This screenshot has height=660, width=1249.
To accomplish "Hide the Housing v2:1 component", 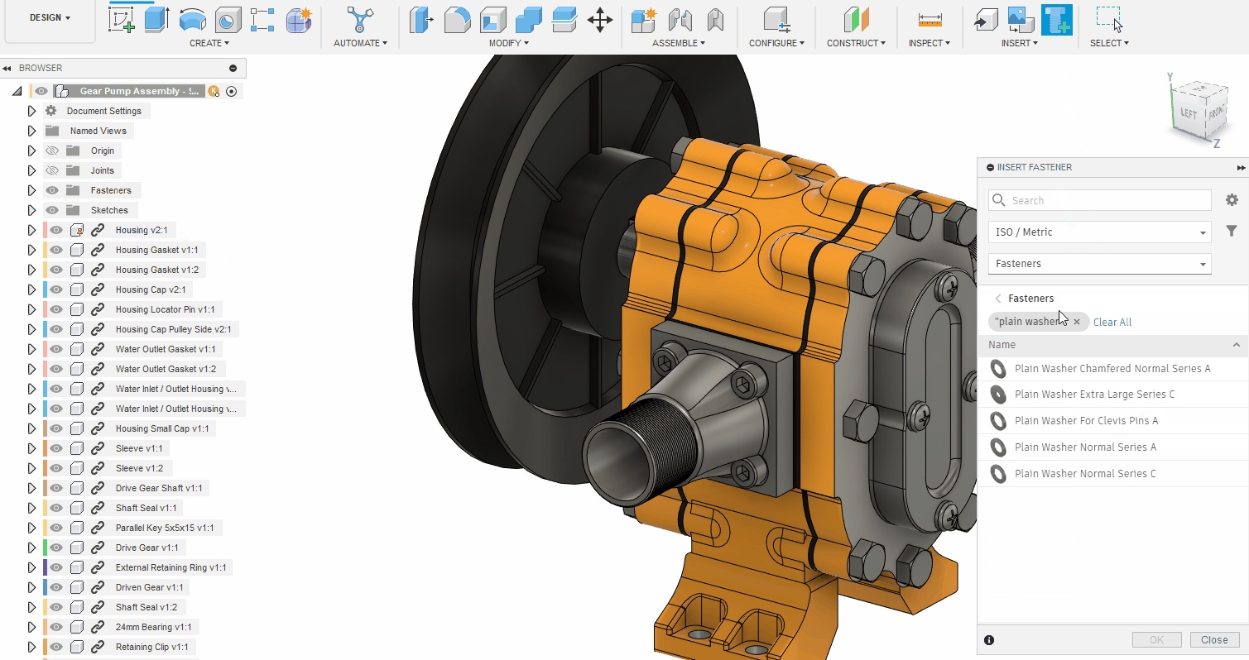I will 56,230.
